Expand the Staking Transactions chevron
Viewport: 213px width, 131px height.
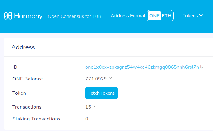tap(92, 118)
